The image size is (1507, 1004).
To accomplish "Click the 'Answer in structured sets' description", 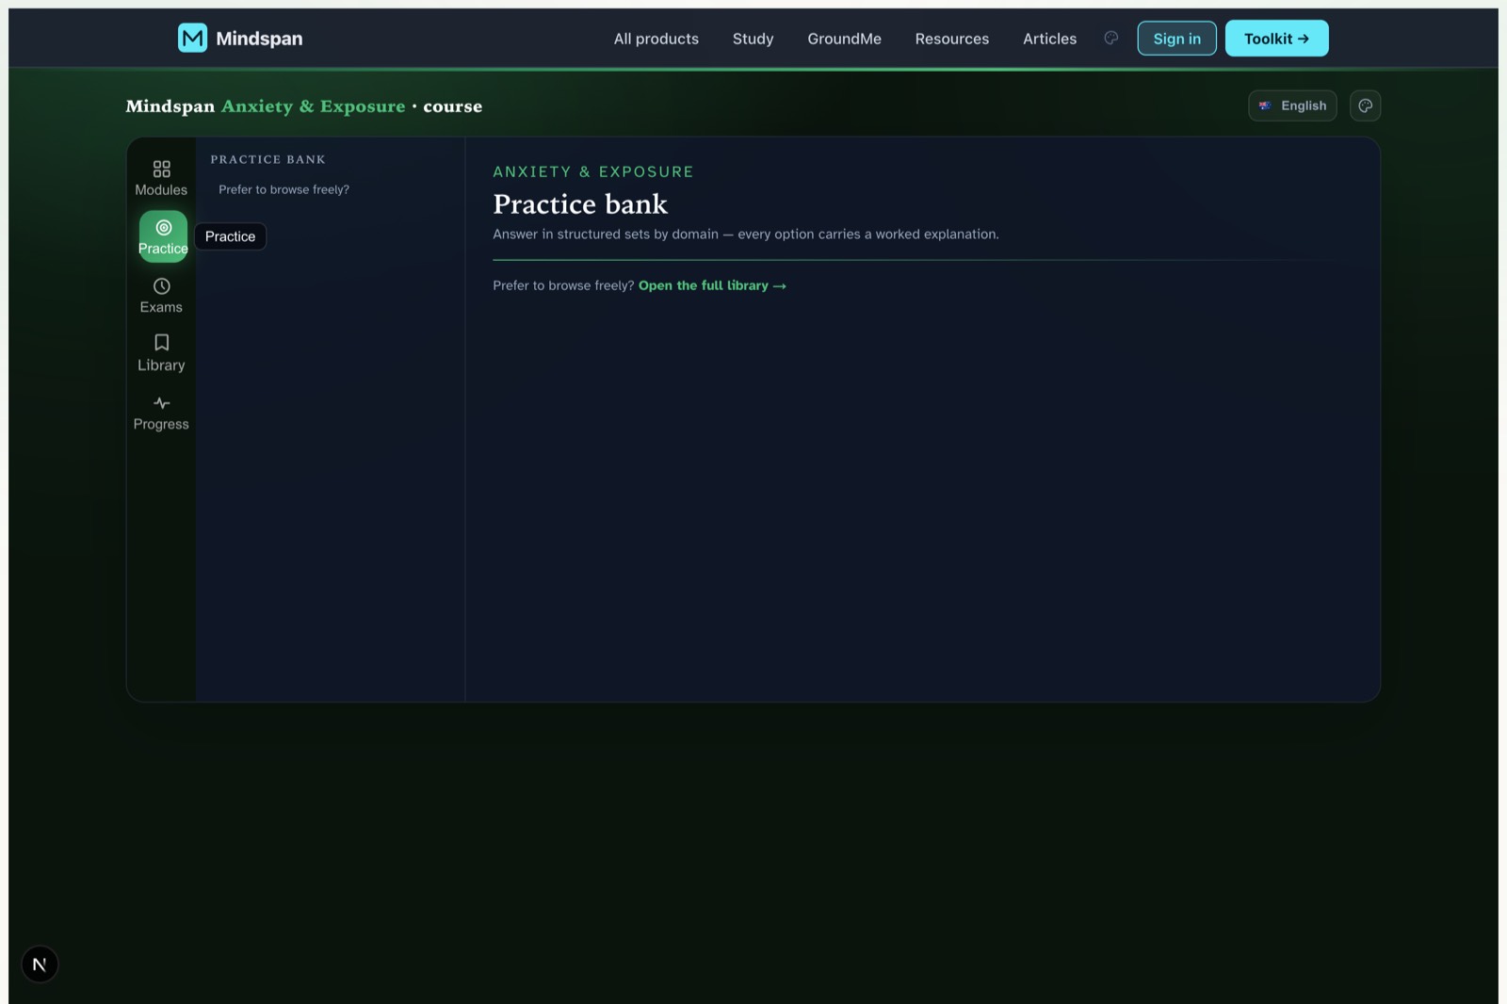I will point(746,234).
